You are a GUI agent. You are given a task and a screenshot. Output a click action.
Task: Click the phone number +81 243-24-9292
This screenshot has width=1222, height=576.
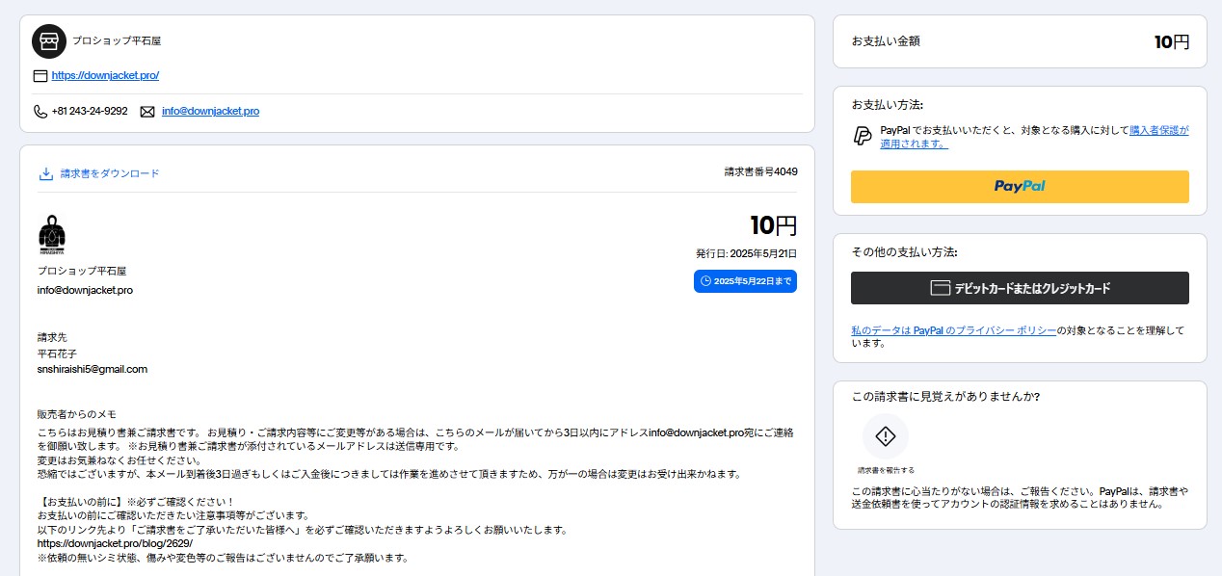point(90,111)
